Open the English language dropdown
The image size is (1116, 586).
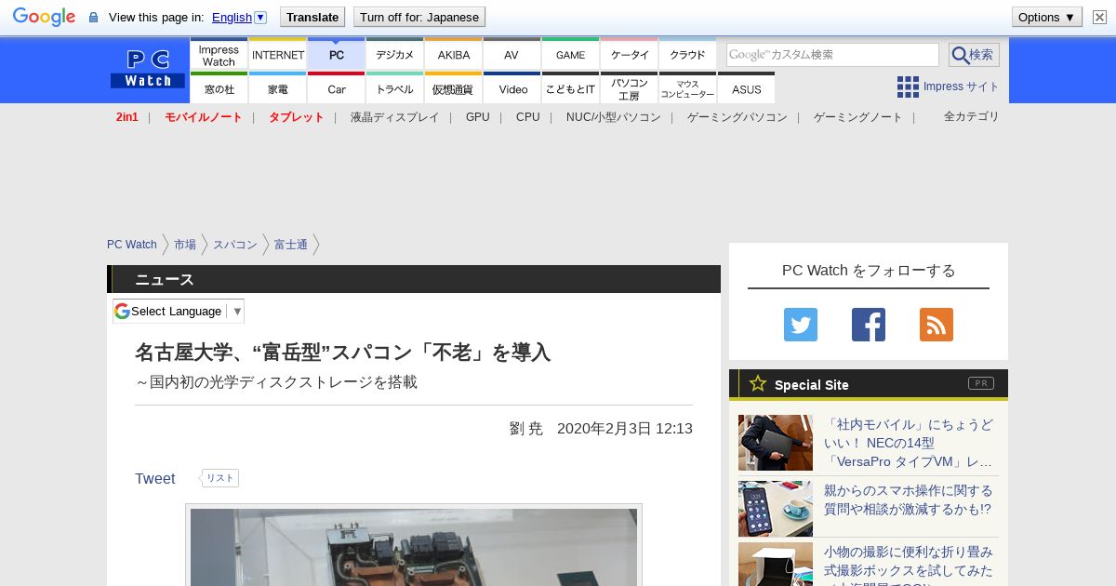click(239, 17)
